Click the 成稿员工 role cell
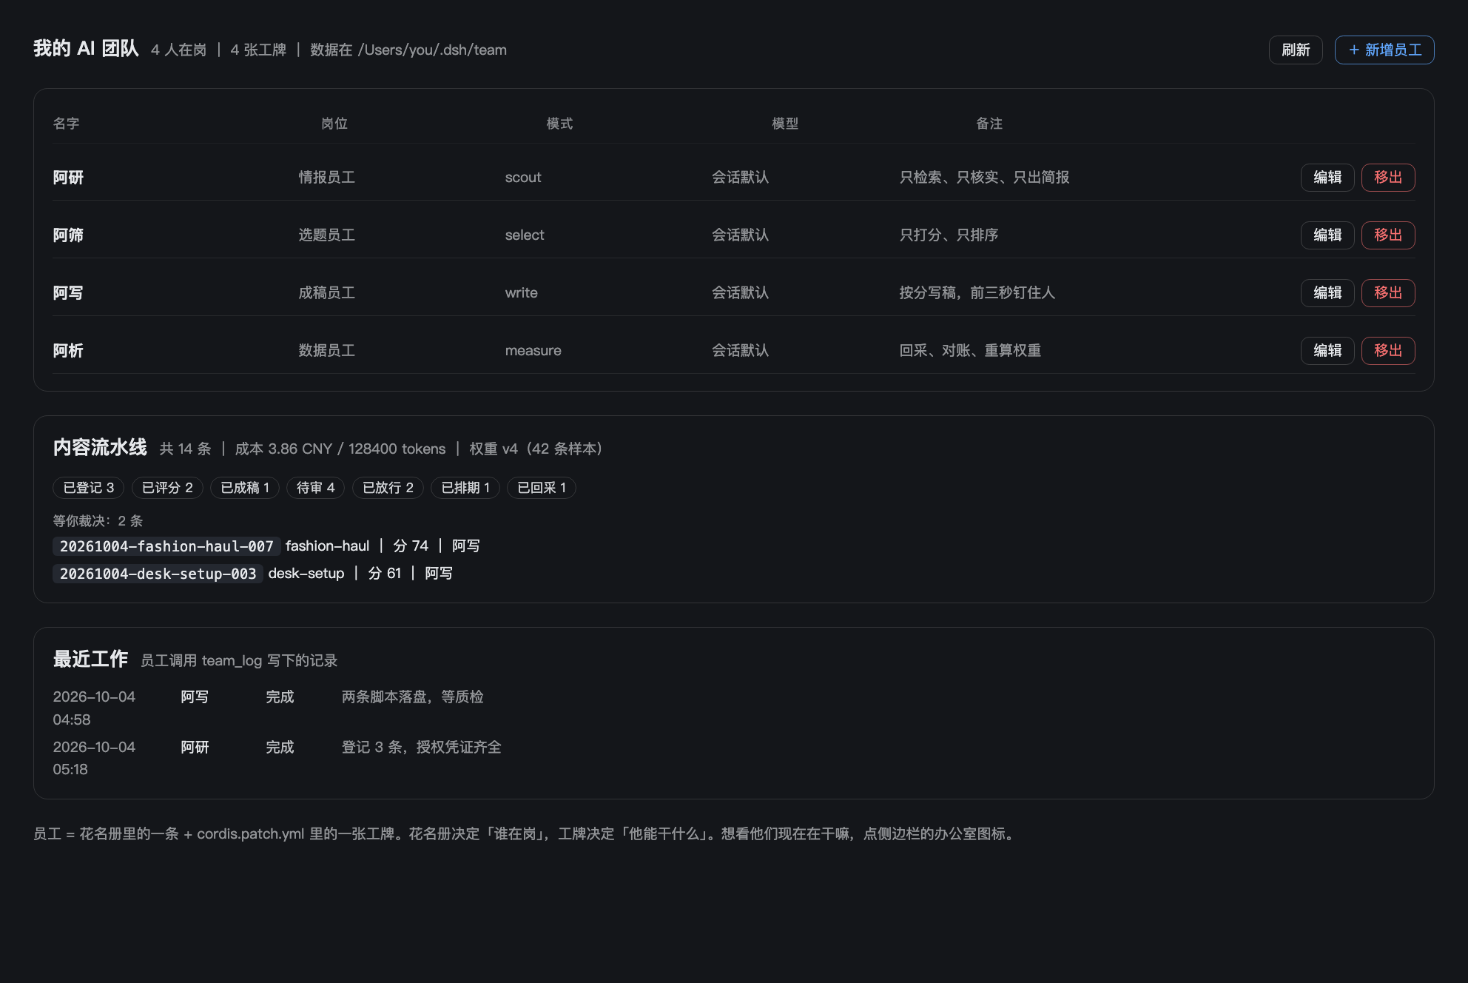 [x=327, y=293]
